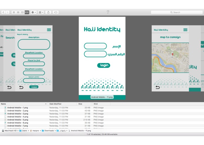Click back arrow in Search screen preview

point(9,87)
